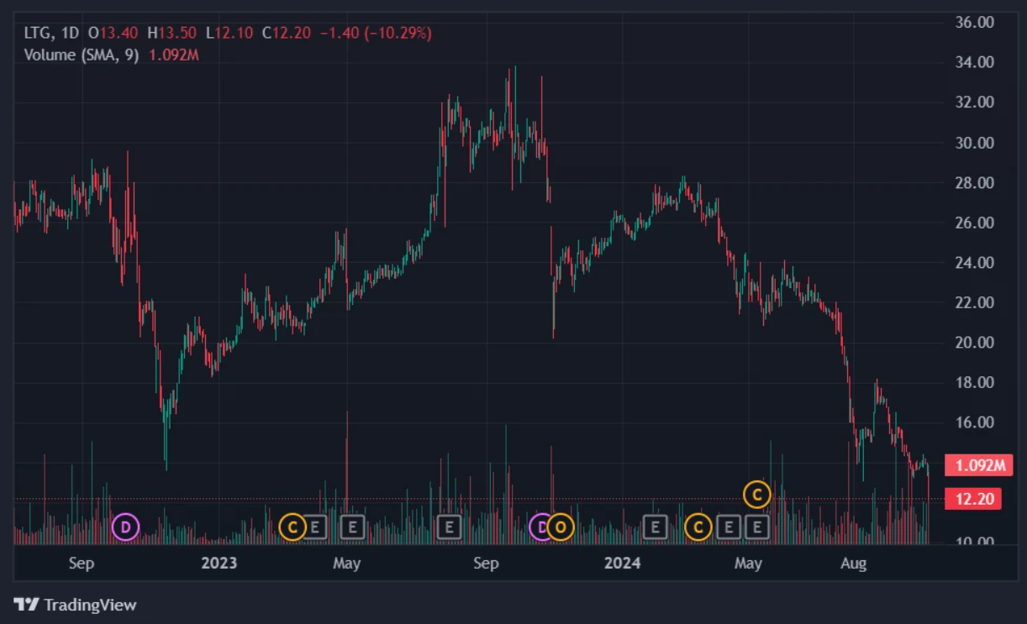Select the E earnings marker right of second C marker
The width and height of the screenshot is (1027, 624).
click(x=729, y=527)
